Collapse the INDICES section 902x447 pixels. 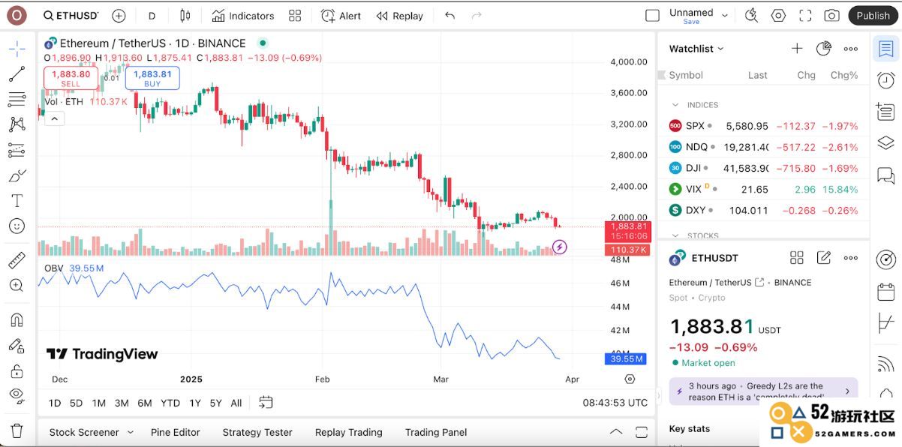675,105
